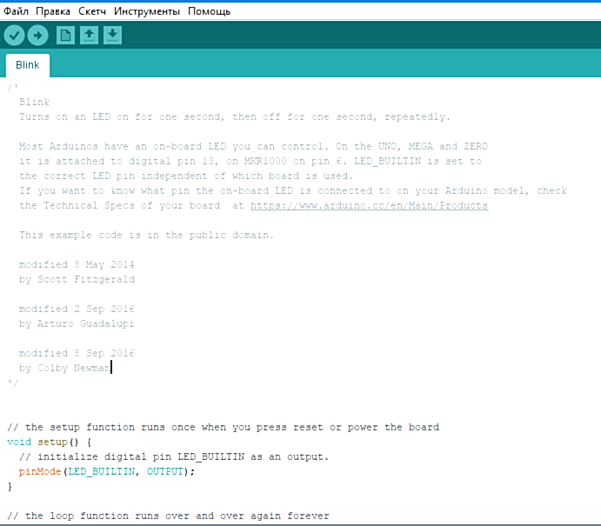The height and width of the screenshot is (526, 601).
Task: Click the comment line 'by Colby Newman'
Action: pos(64,368)
